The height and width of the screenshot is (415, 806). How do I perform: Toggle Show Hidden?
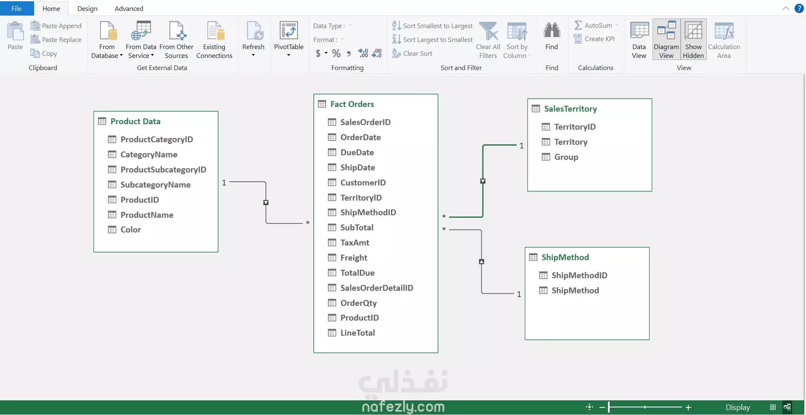point(693,40)
